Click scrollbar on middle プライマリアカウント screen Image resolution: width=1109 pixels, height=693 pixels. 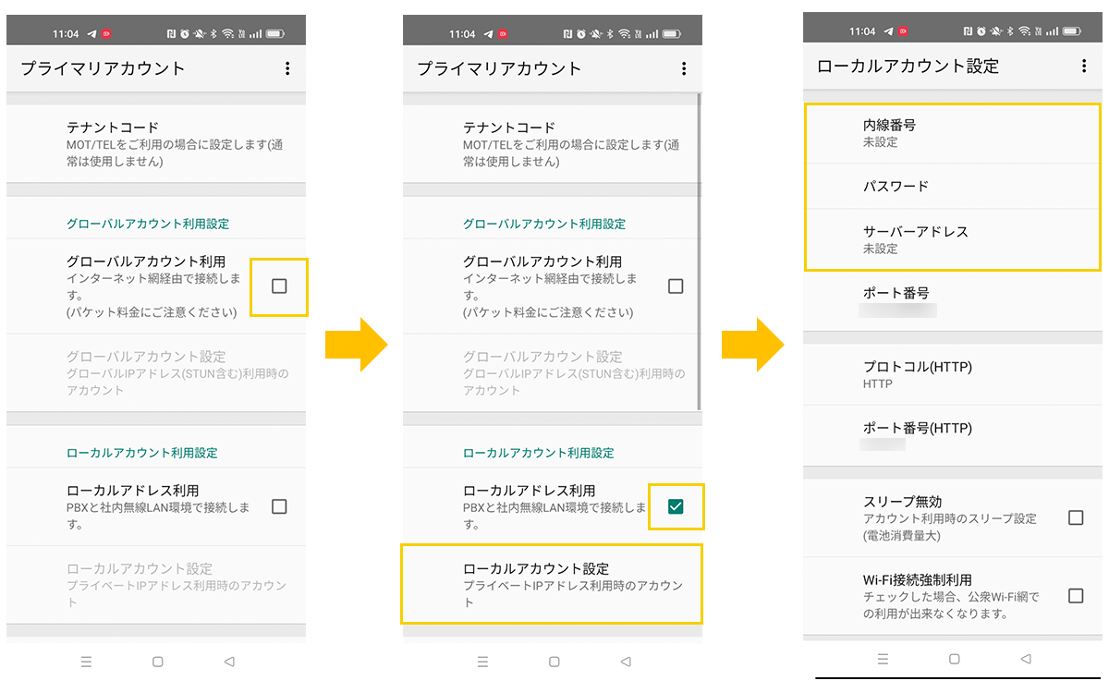click(x=700, y=249)
